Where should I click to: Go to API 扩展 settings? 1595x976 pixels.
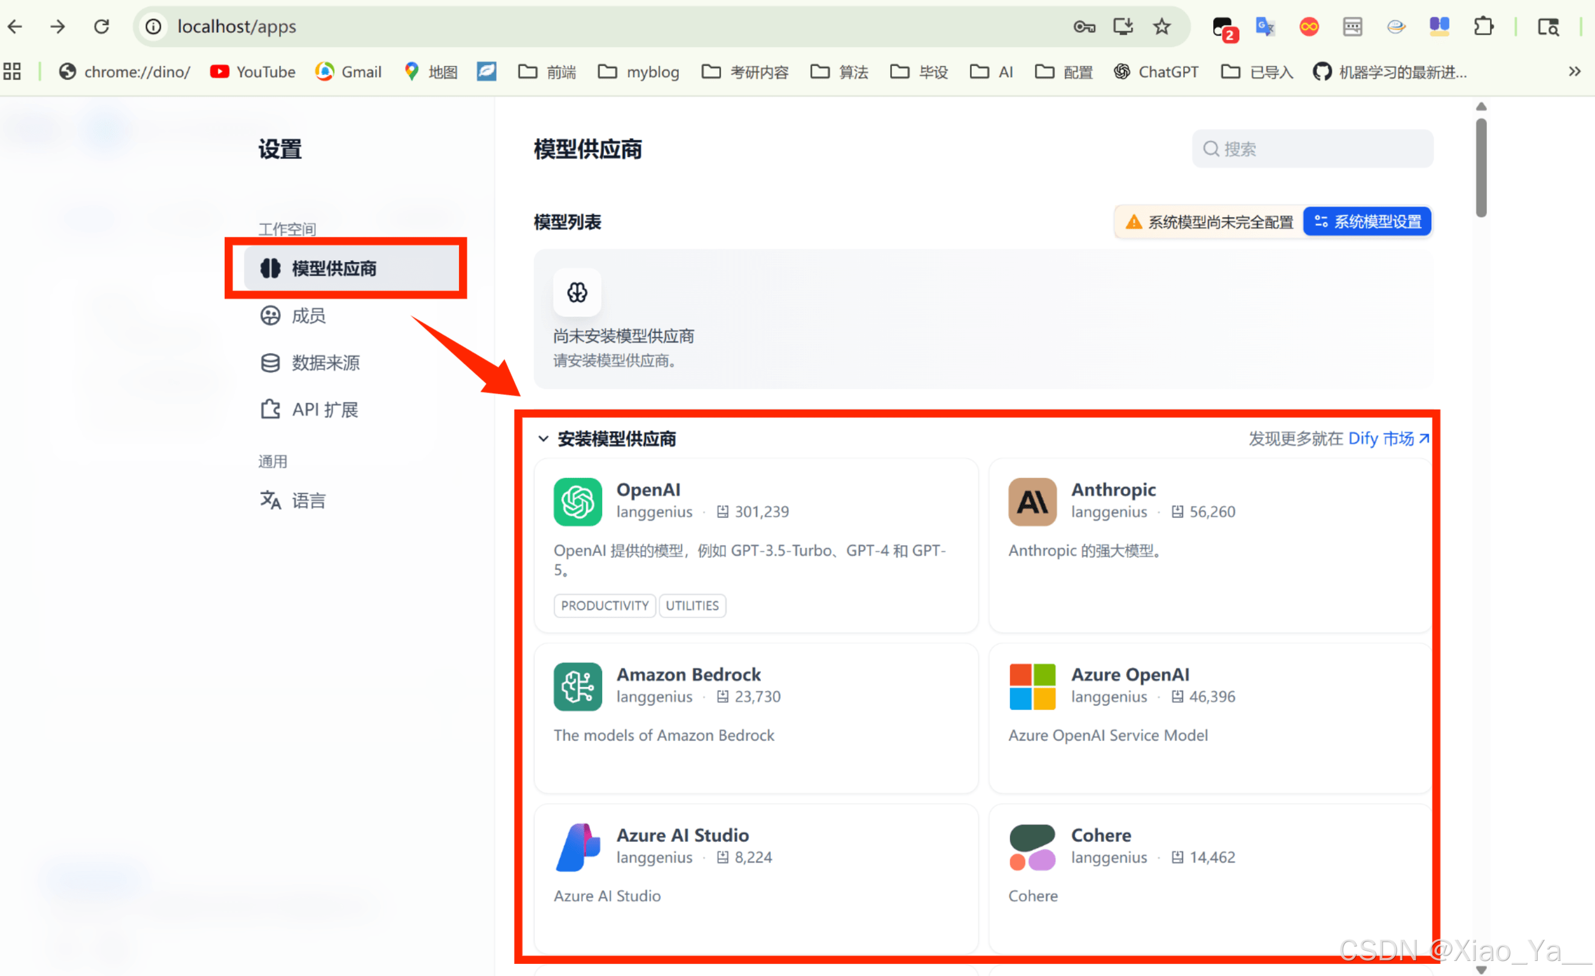pos(324,409)
